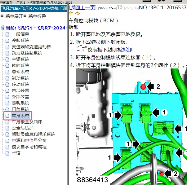Click the page icon beside 制动系统
The height and width of the screenshot is (185, 187).
pyautogui.click(x=7, y=78)
